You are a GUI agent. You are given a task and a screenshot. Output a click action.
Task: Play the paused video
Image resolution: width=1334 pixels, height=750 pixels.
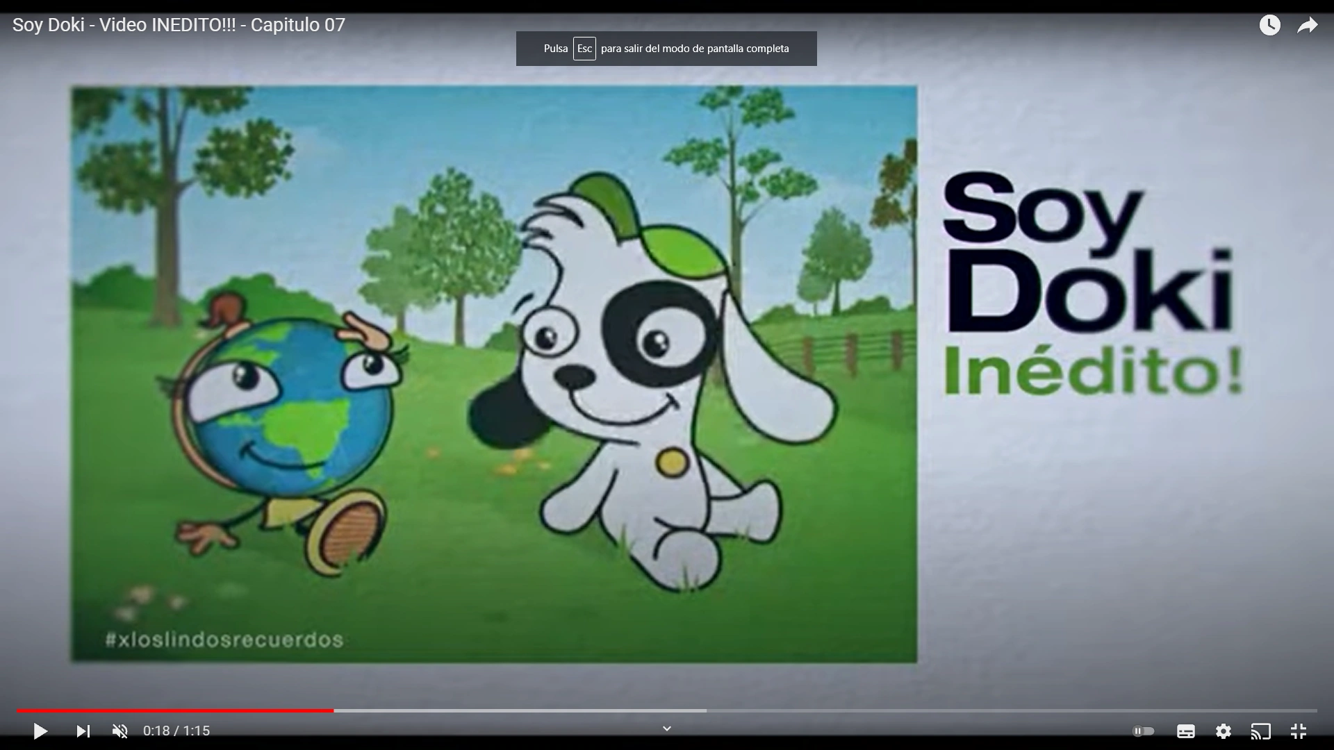[x=40, y=731]
